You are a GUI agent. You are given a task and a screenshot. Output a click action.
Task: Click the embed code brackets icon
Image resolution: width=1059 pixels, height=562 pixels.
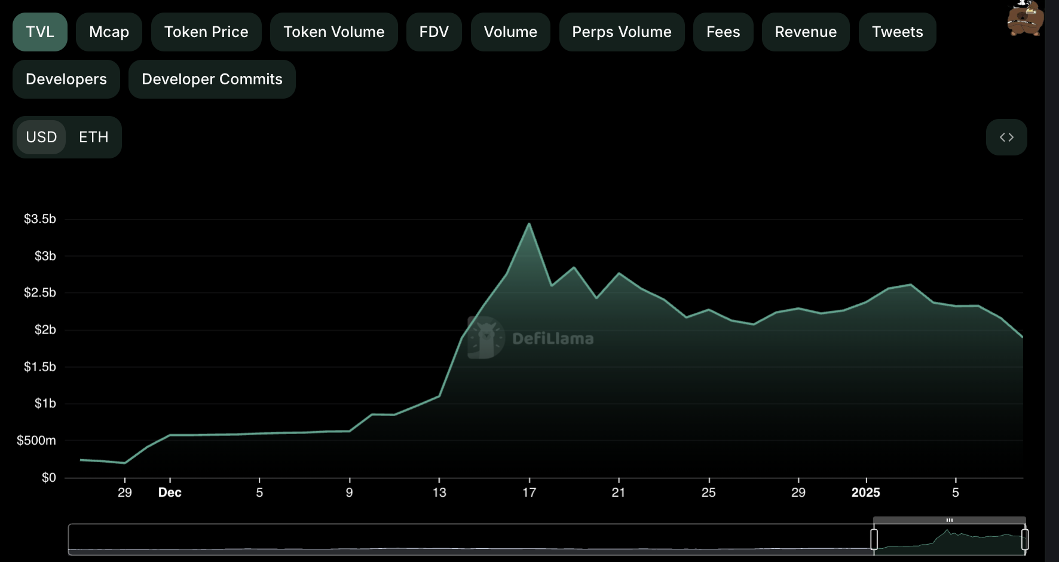pos(1006,138)
